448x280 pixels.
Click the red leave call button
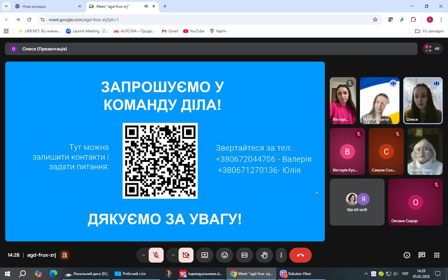click(x=300, y=255)
